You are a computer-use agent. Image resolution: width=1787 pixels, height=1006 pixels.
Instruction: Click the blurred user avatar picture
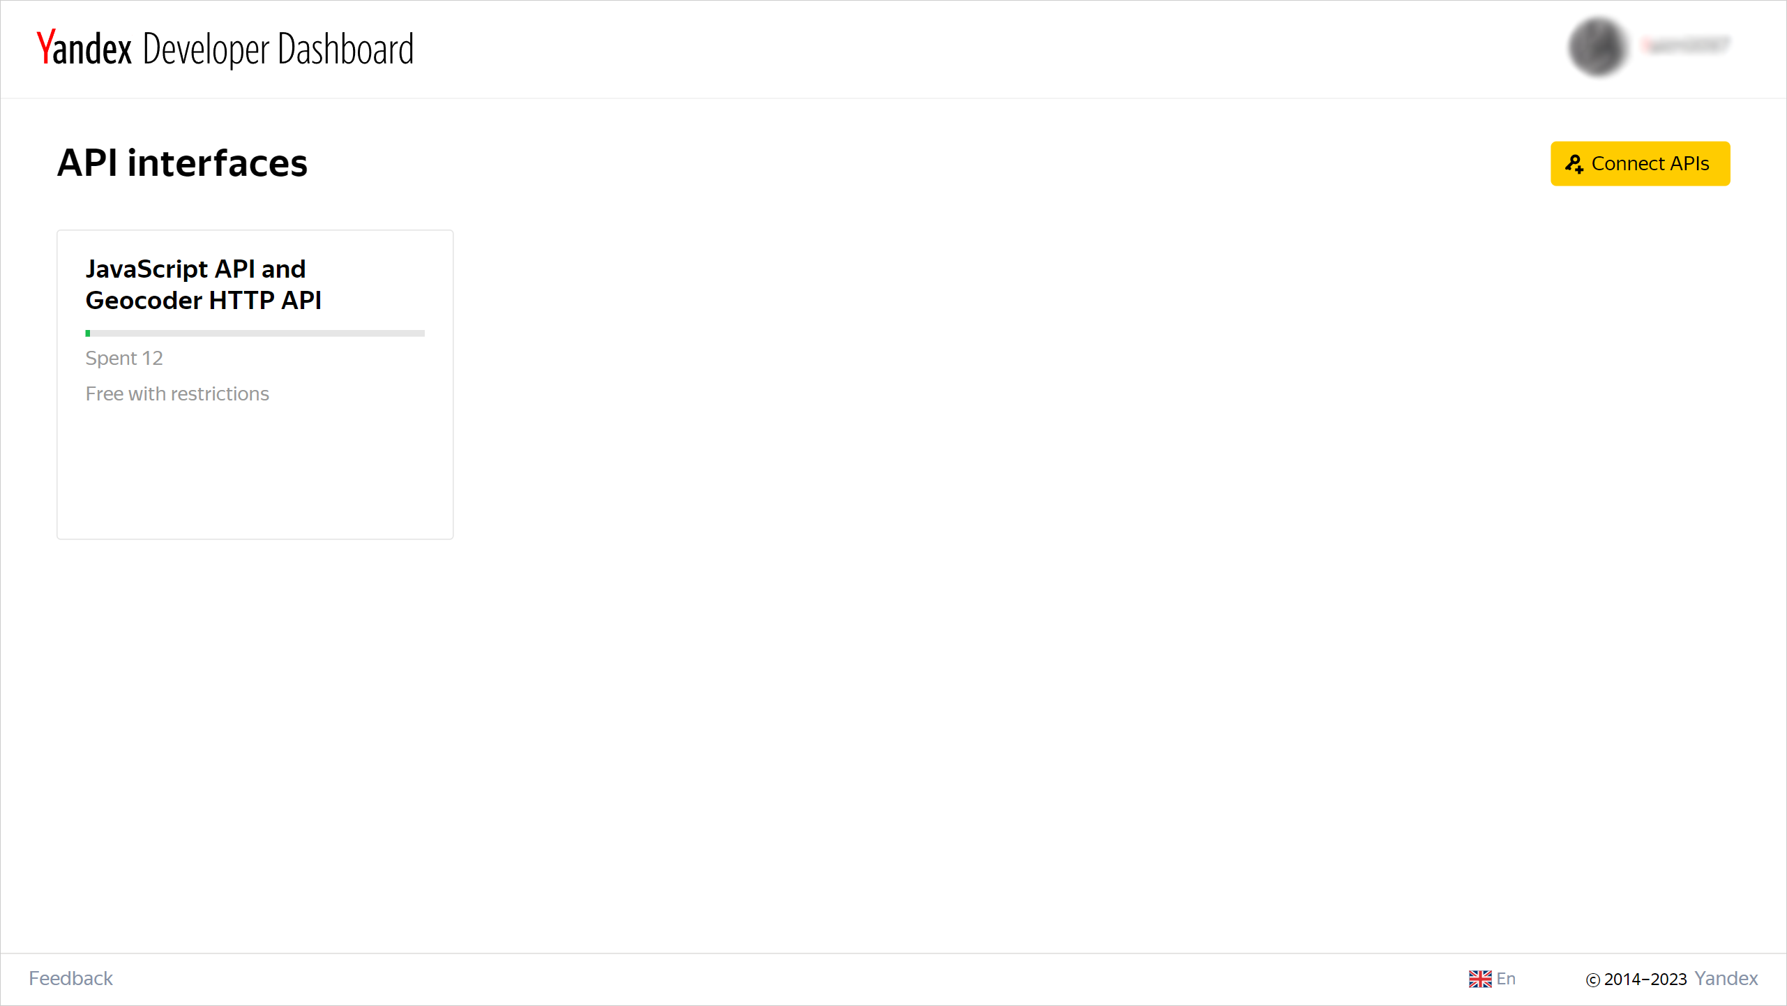1597,47
